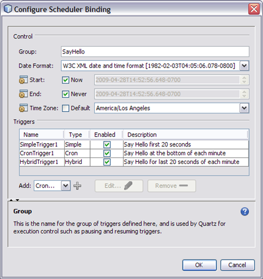Open the Date Format dropdown arrow
The width and height of the screenshot is (263, 279).
tap(245, 66)
